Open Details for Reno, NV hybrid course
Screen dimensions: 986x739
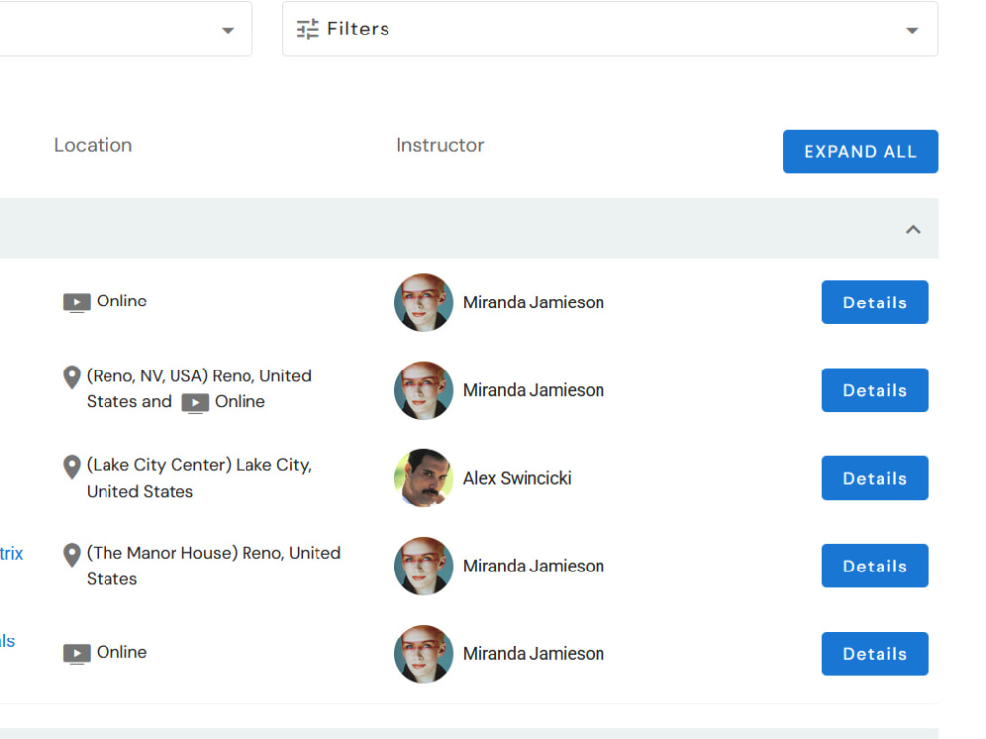click(x=875, y=390)
